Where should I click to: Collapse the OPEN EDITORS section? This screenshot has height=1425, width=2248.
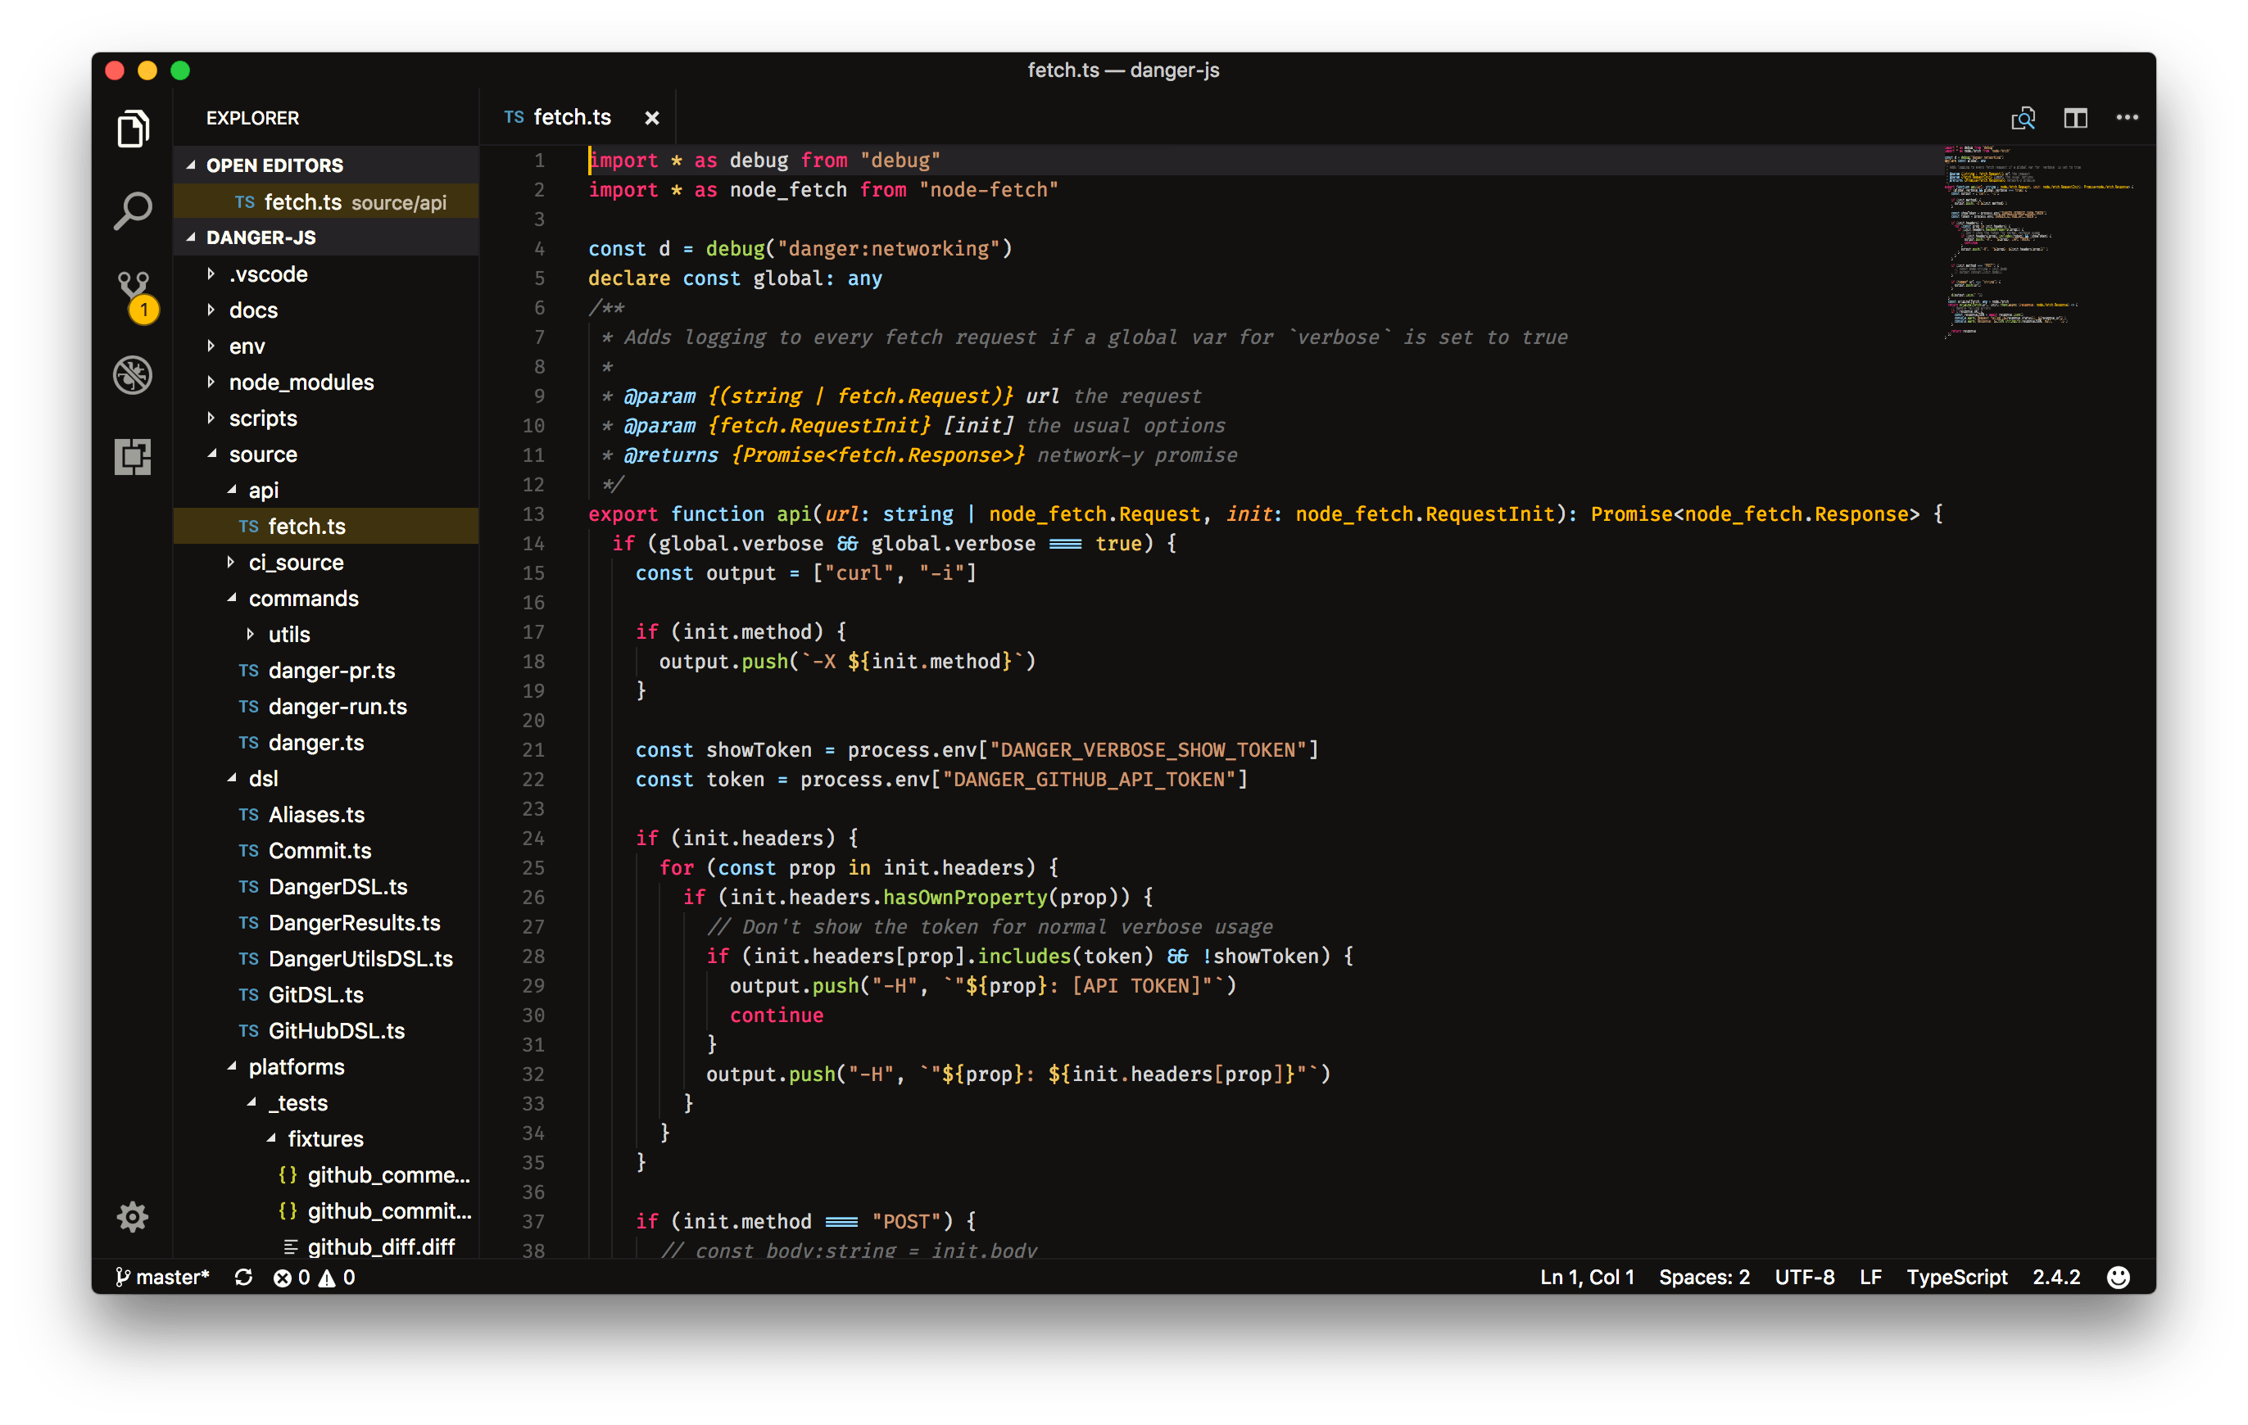point(274,165)
